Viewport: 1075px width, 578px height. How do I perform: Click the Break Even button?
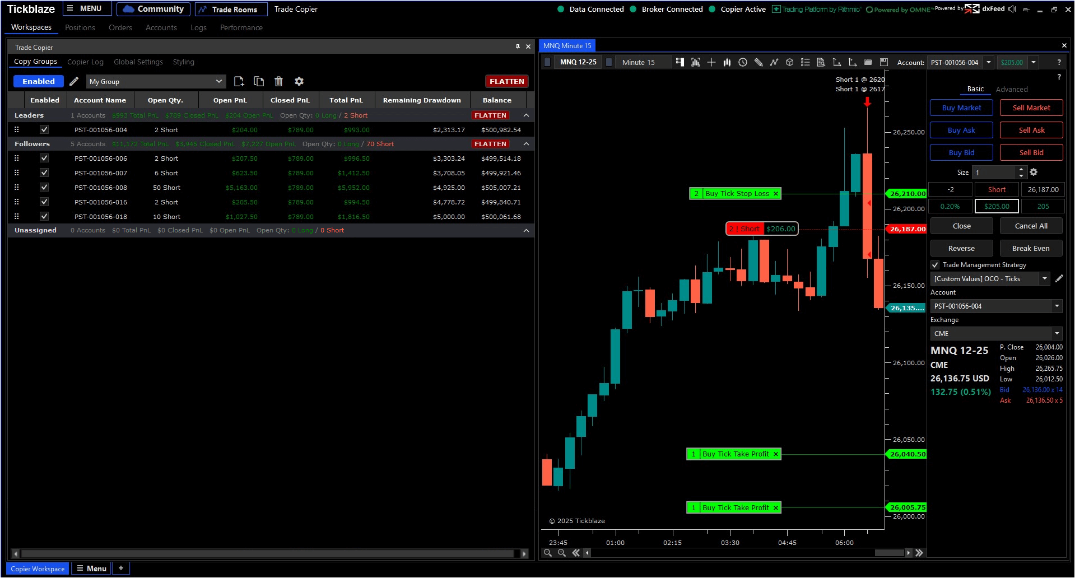pos(1030,248)
